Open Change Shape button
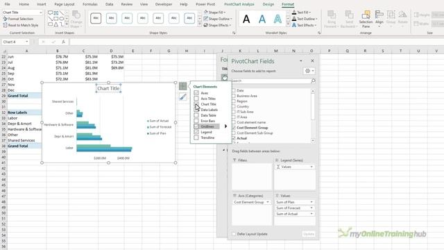Screen dimensions: 444x250 (x=76, y=19)
